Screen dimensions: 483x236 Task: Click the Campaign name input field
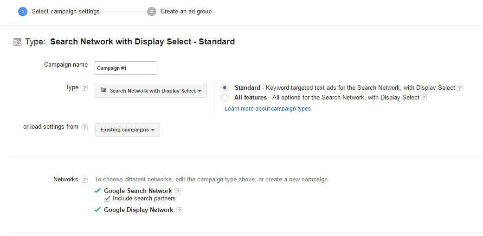pyautogui.click(x=126, y=68)
